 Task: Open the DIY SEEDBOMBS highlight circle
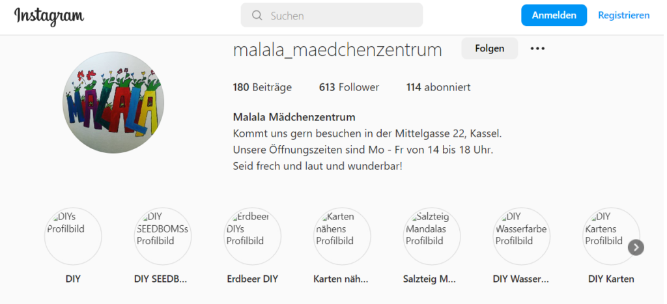point(162,236)
